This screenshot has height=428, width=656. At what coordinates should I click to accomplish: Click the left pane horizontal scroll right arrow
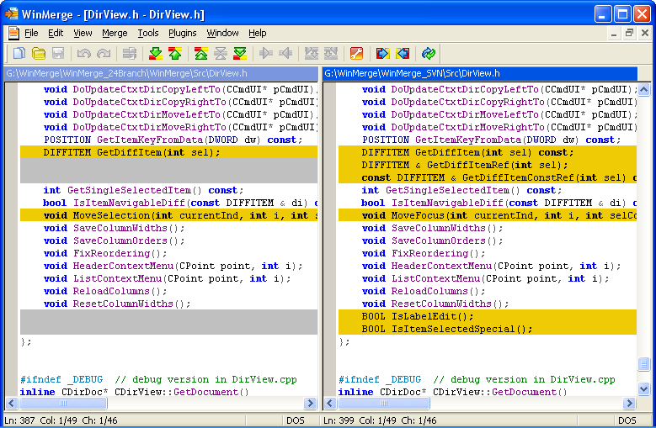click(309, 404)
